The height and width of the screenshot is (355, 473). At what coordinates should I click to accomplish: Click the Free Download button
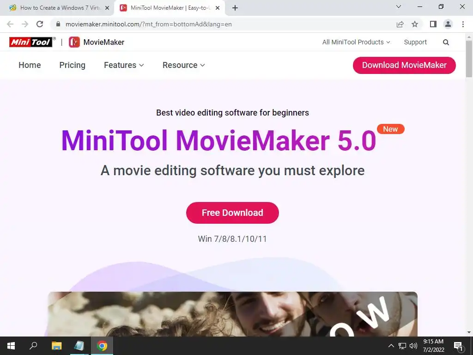click(233, 213)
